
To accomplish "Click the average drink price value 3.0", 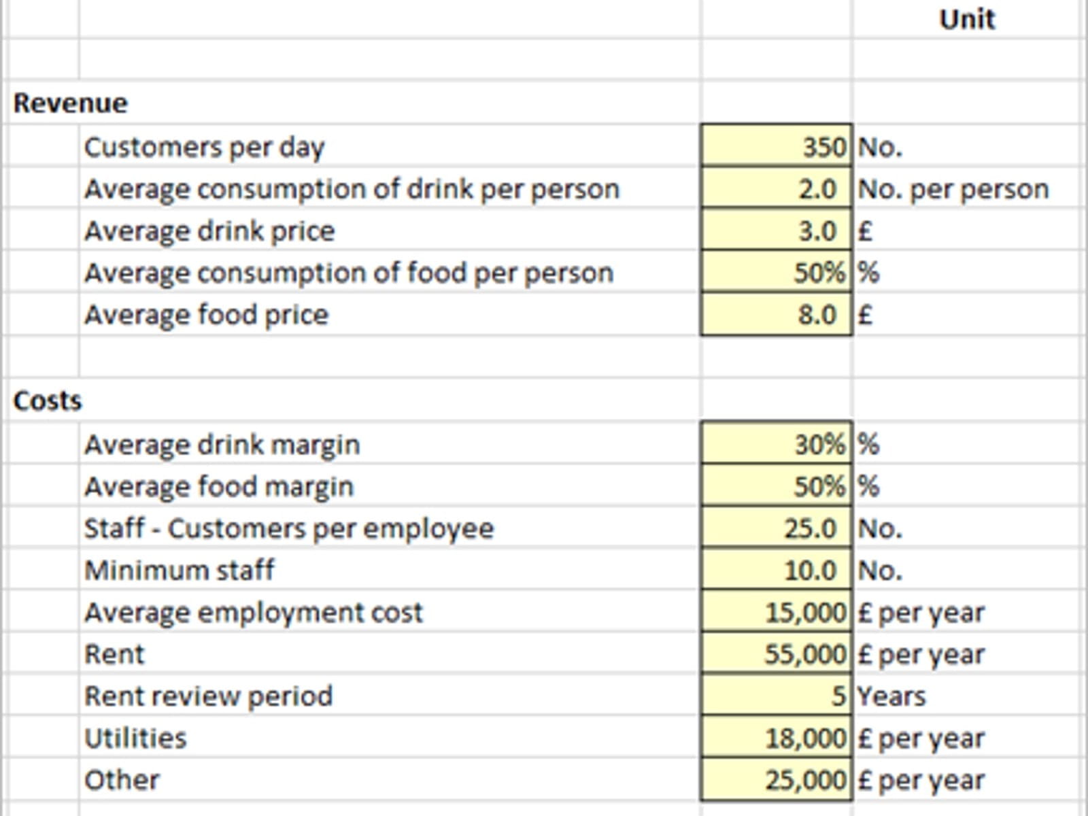I will tap(776, 231).
